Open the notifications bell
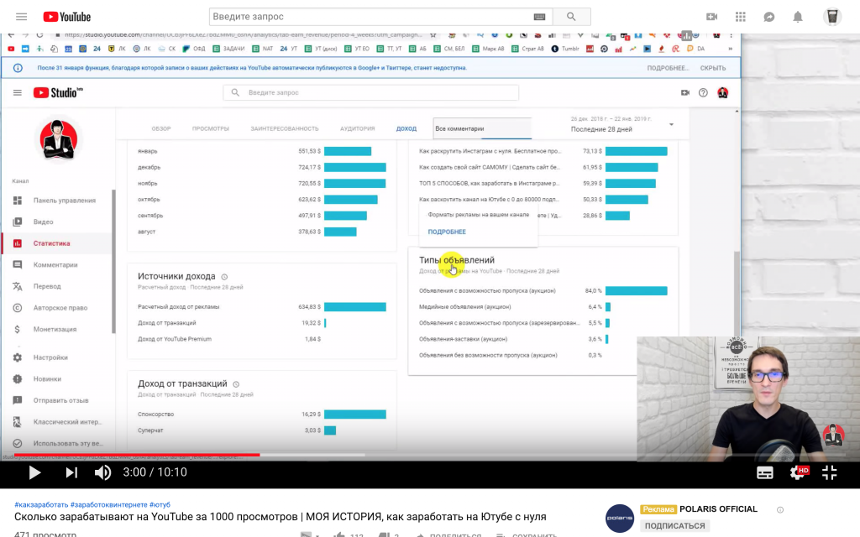This screenshot has width=860, height=537. pos(798,17)
